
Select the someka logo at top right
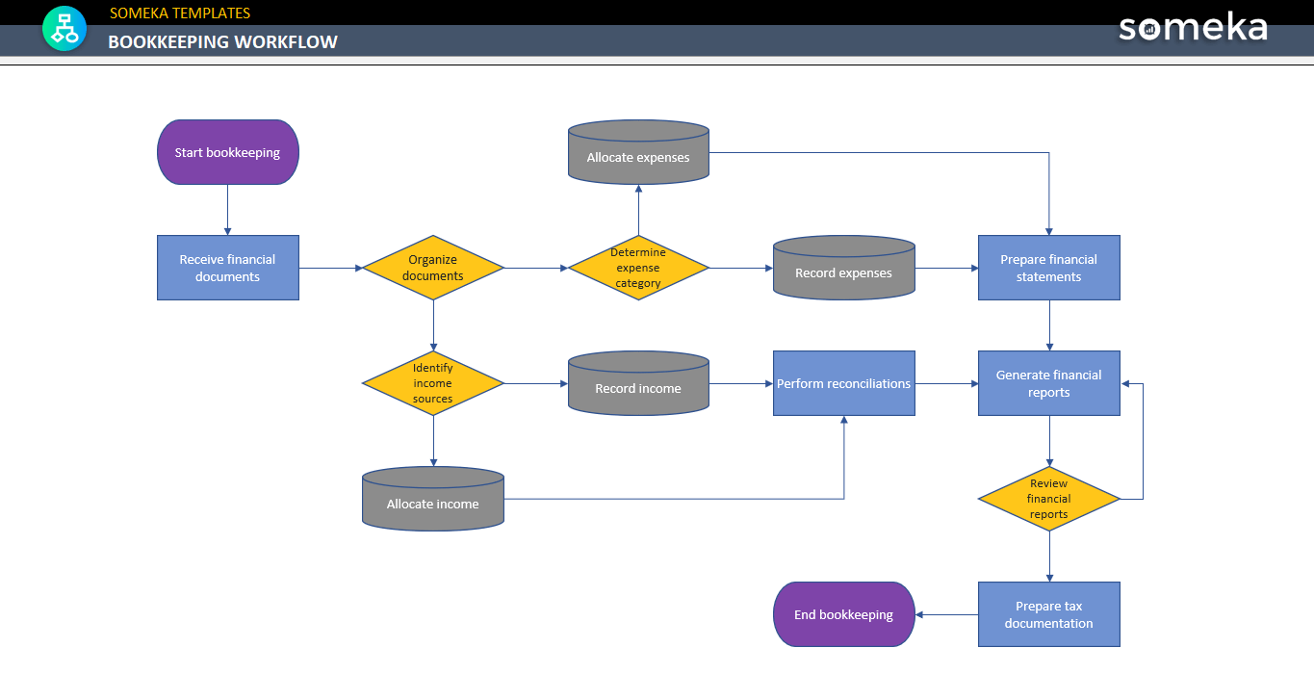click(x=1192, y=29)
